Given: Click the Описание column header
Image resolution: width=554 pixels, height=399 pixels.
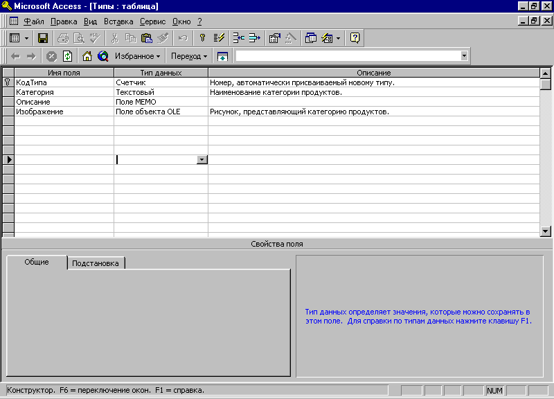Looking at the screenshot, I should click(374, 73).
